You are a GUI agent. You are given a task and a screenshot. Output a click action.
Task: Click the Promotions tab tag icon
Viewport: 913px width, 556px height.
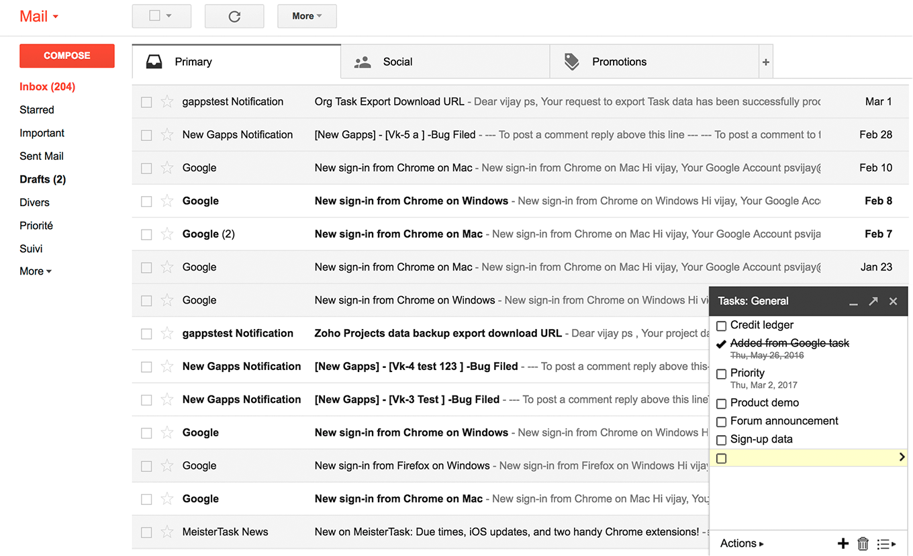coord(571,62)
